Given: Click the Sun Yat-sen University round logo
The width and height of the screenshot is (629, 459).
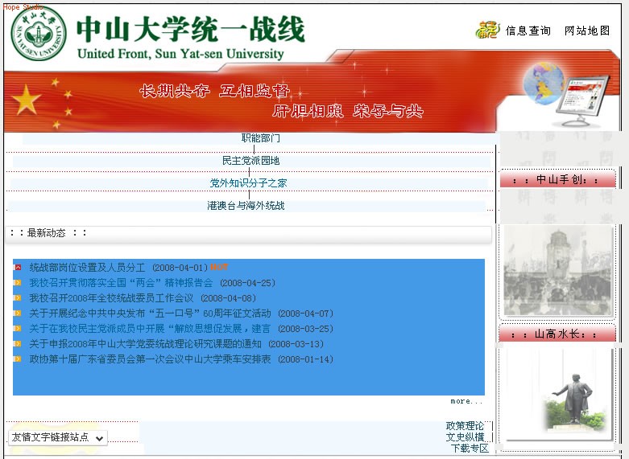Looking at the screenshot, I should [39, 33].
